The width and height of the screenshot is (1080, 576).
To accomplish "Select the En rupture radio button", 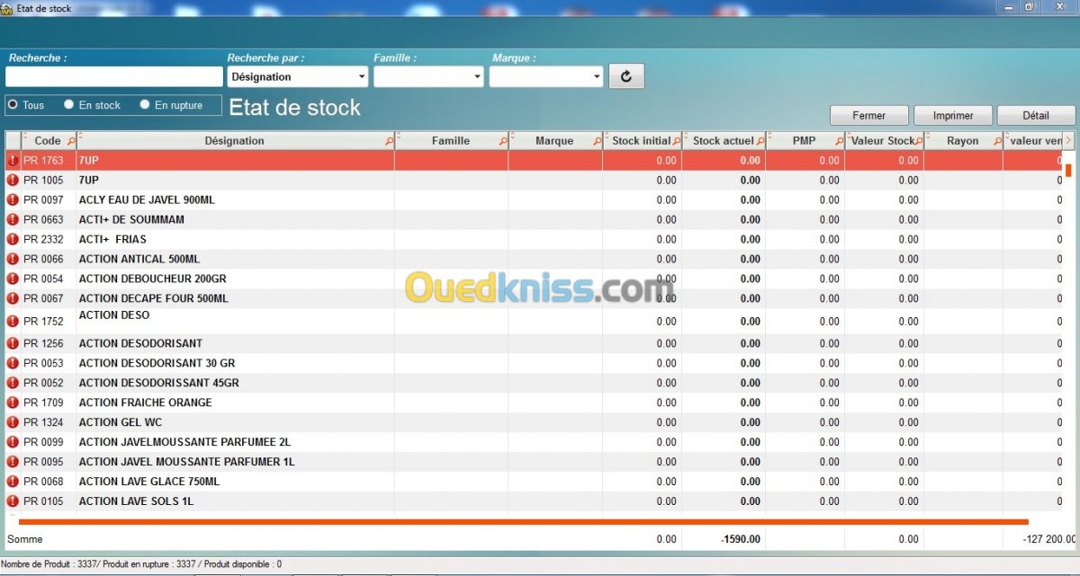I will tap(145, 105).
